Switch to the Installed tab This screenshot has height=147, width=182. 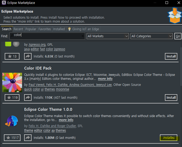(59, 29)
